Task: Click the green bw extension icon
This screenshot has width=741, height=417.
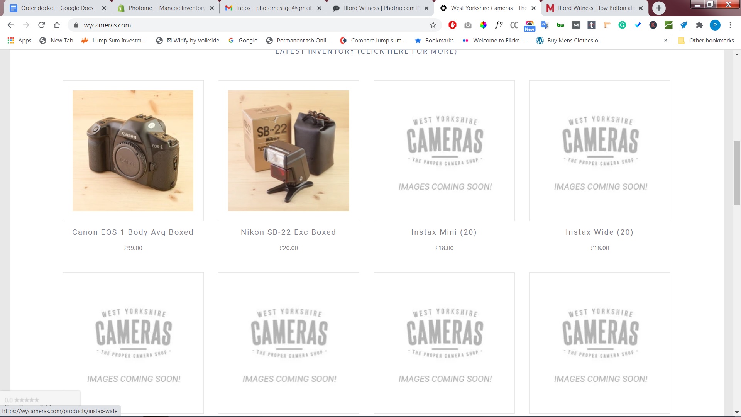Action: tap(560, 25)
